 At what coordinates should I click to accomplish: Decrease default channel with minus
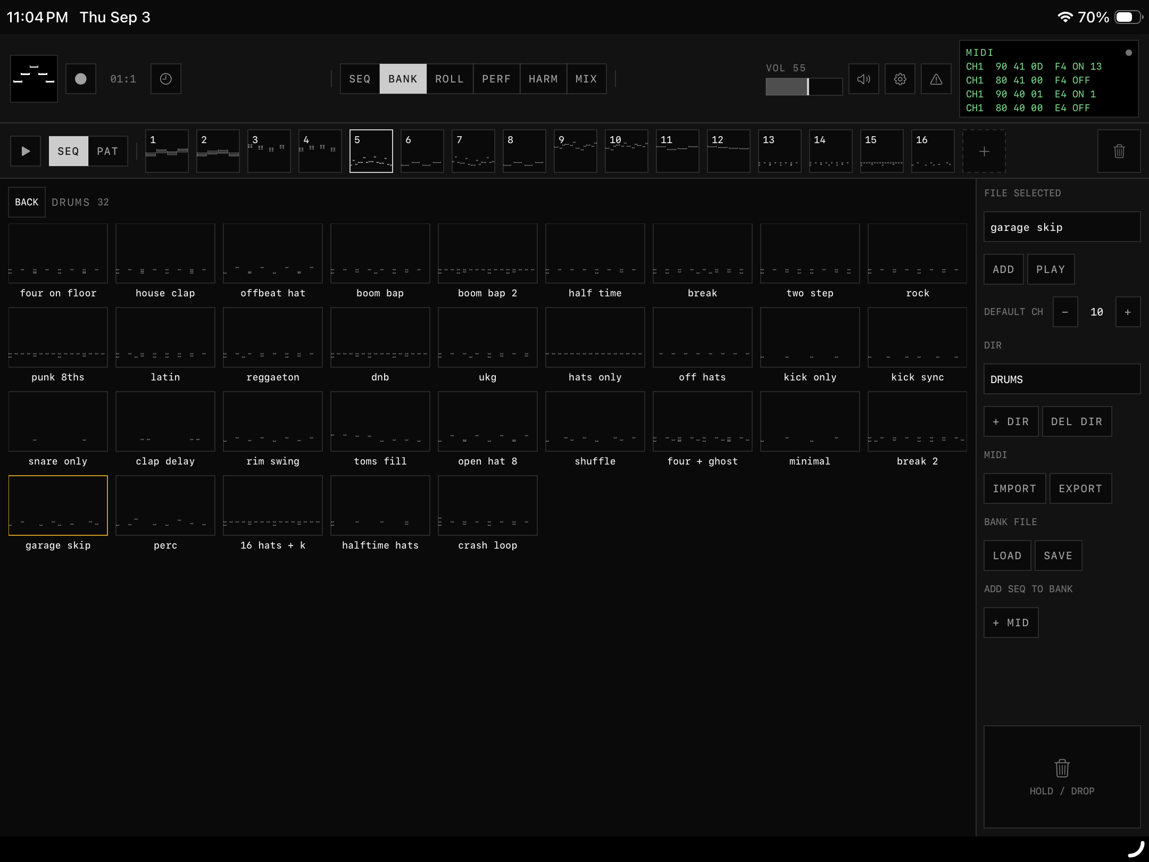point(1065,312)
